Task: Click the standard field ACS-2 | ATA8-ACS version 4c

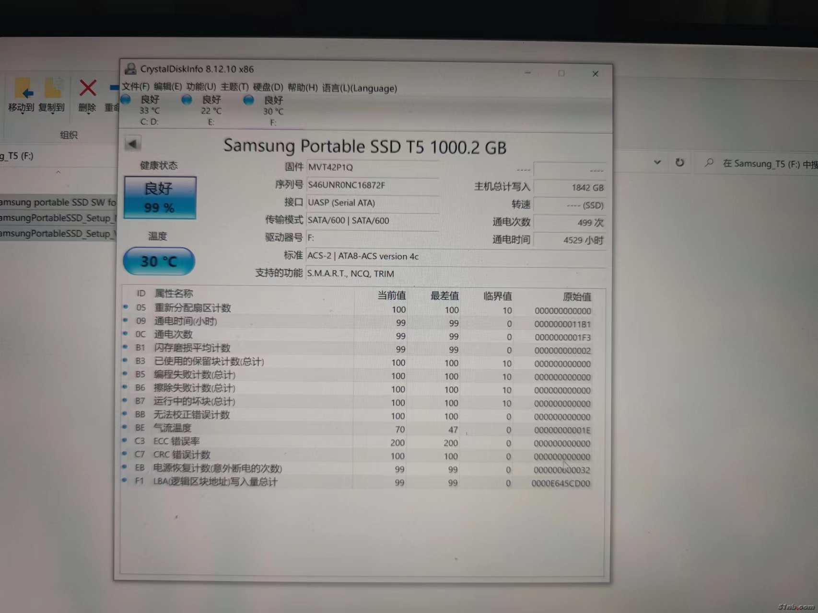Action: click(456, 256)
